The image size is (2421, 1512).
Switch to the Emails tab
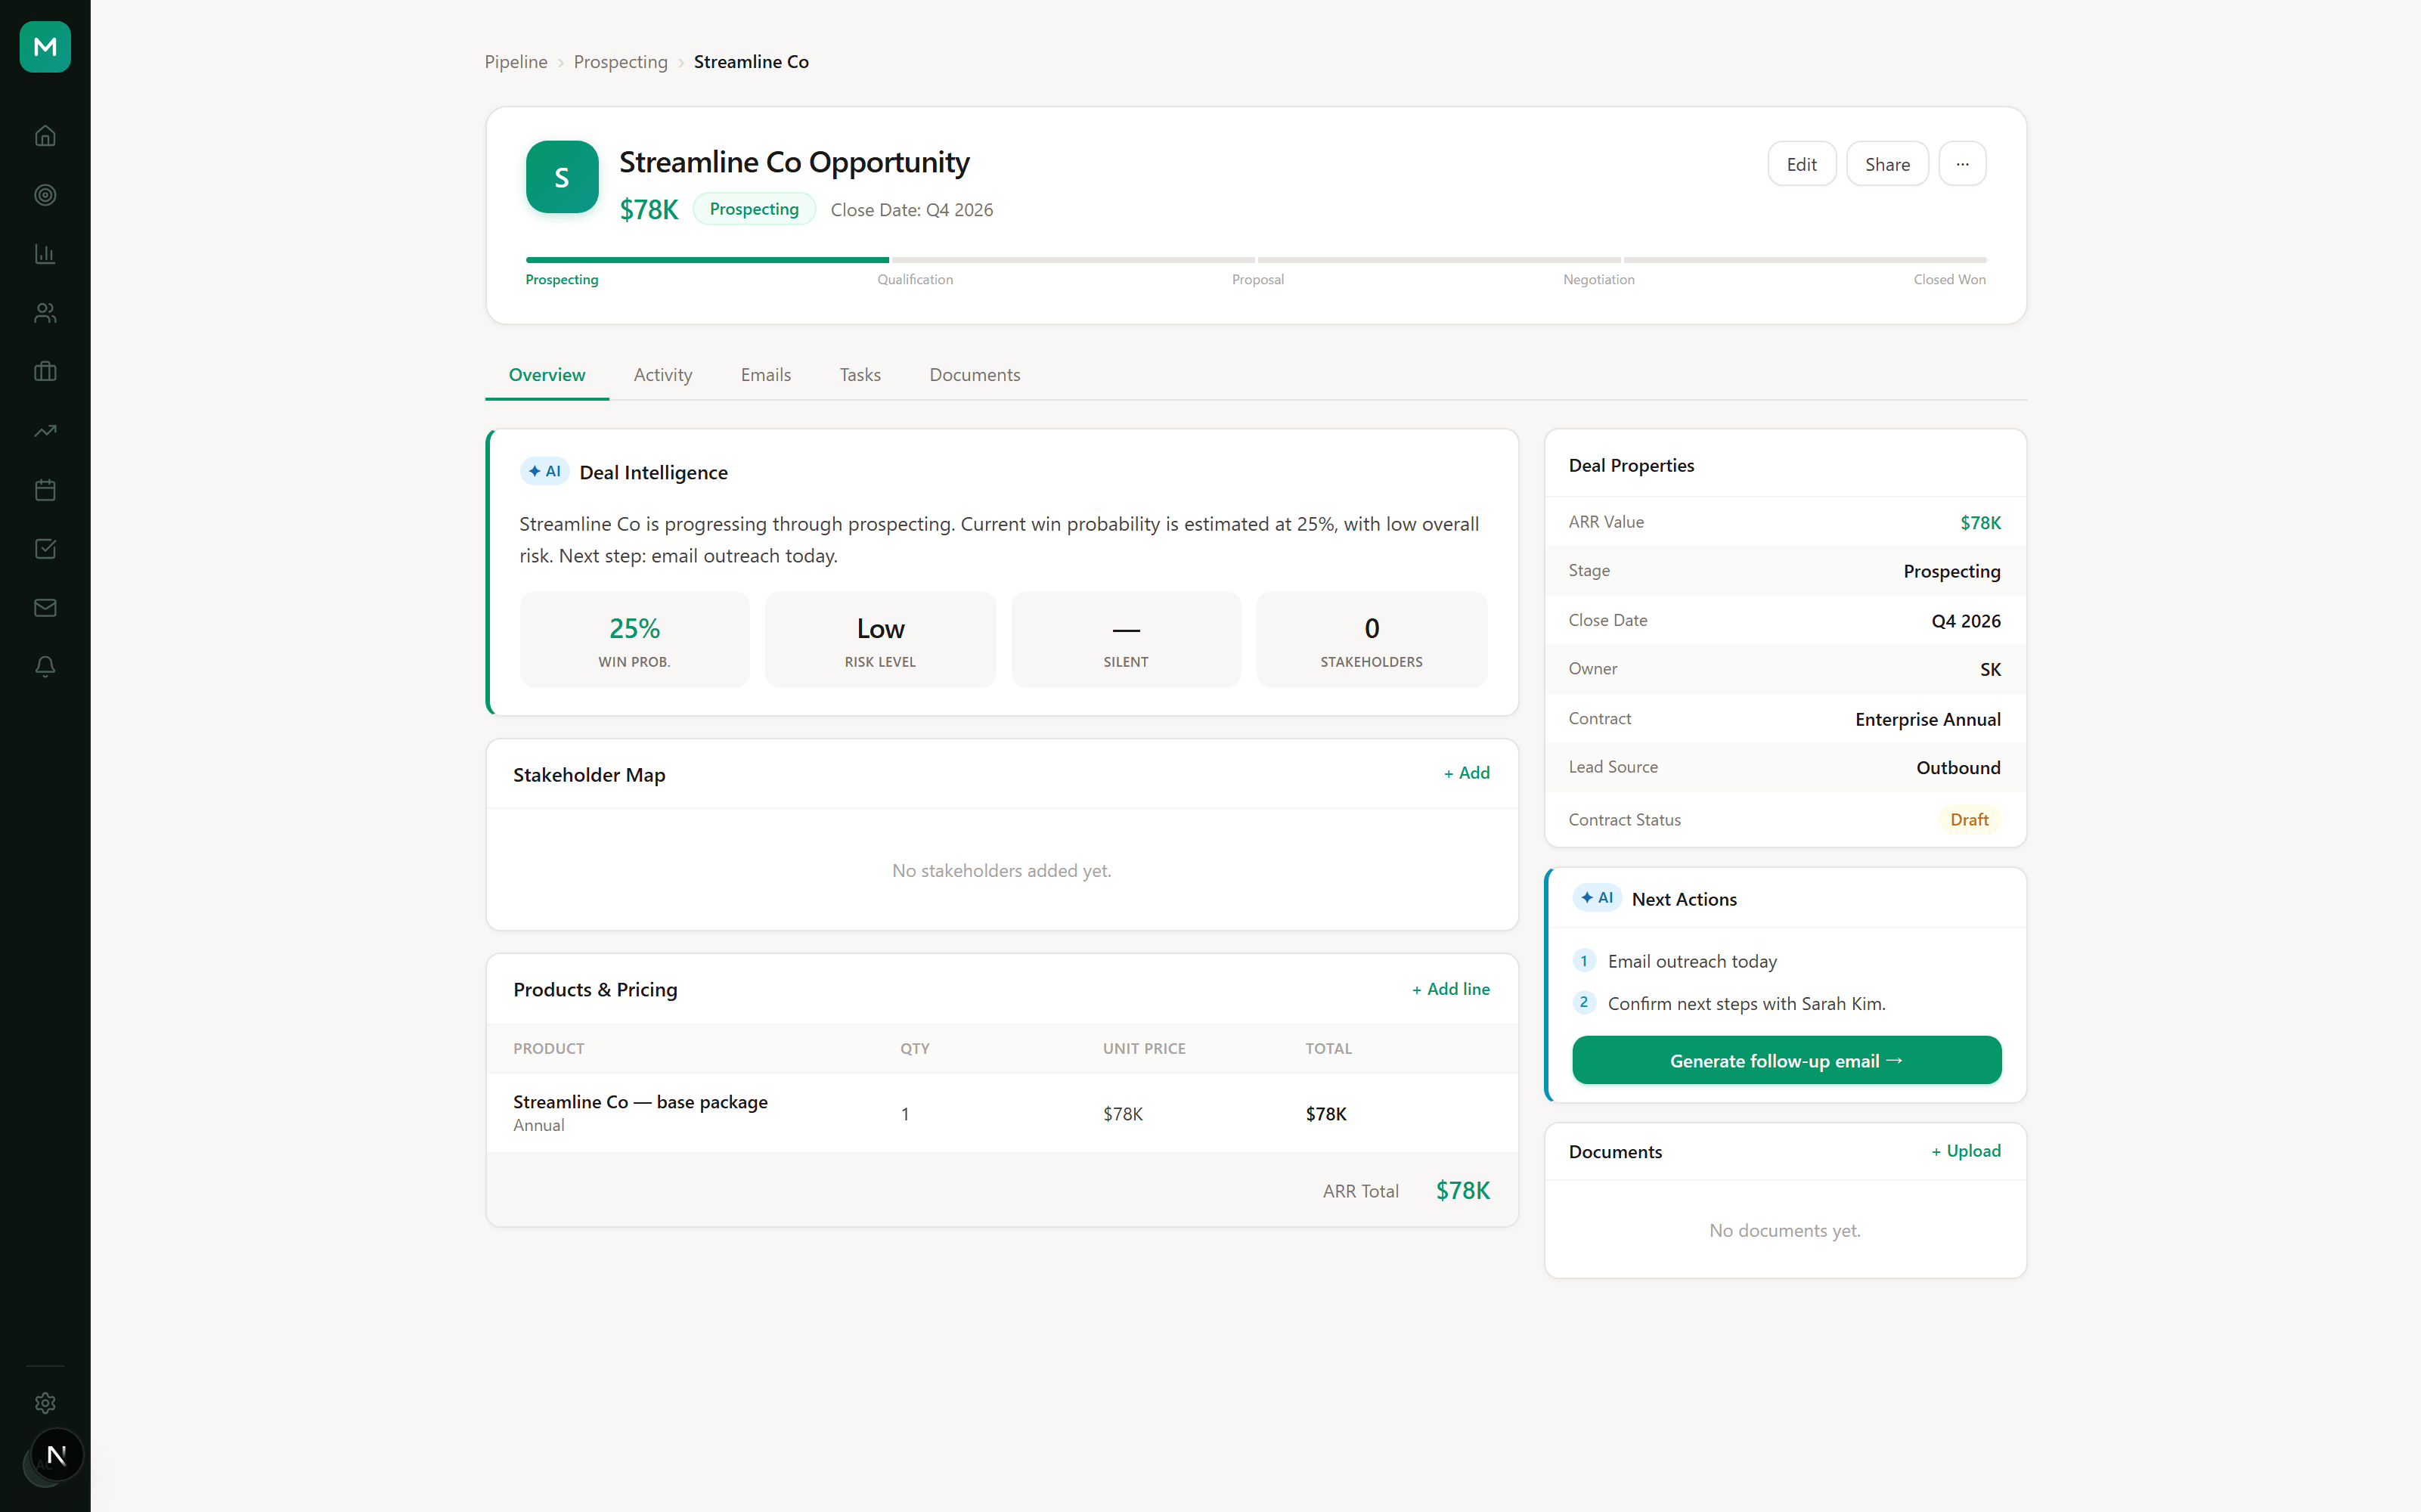[x=766, y=375]
